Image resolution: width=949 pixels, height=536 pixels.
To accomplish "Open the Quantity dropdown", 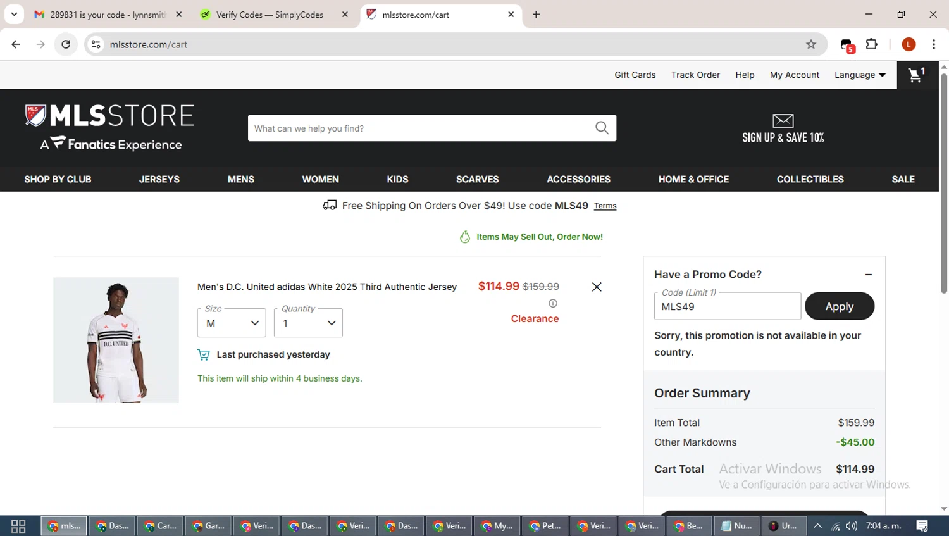I will (x=308, y=323).
